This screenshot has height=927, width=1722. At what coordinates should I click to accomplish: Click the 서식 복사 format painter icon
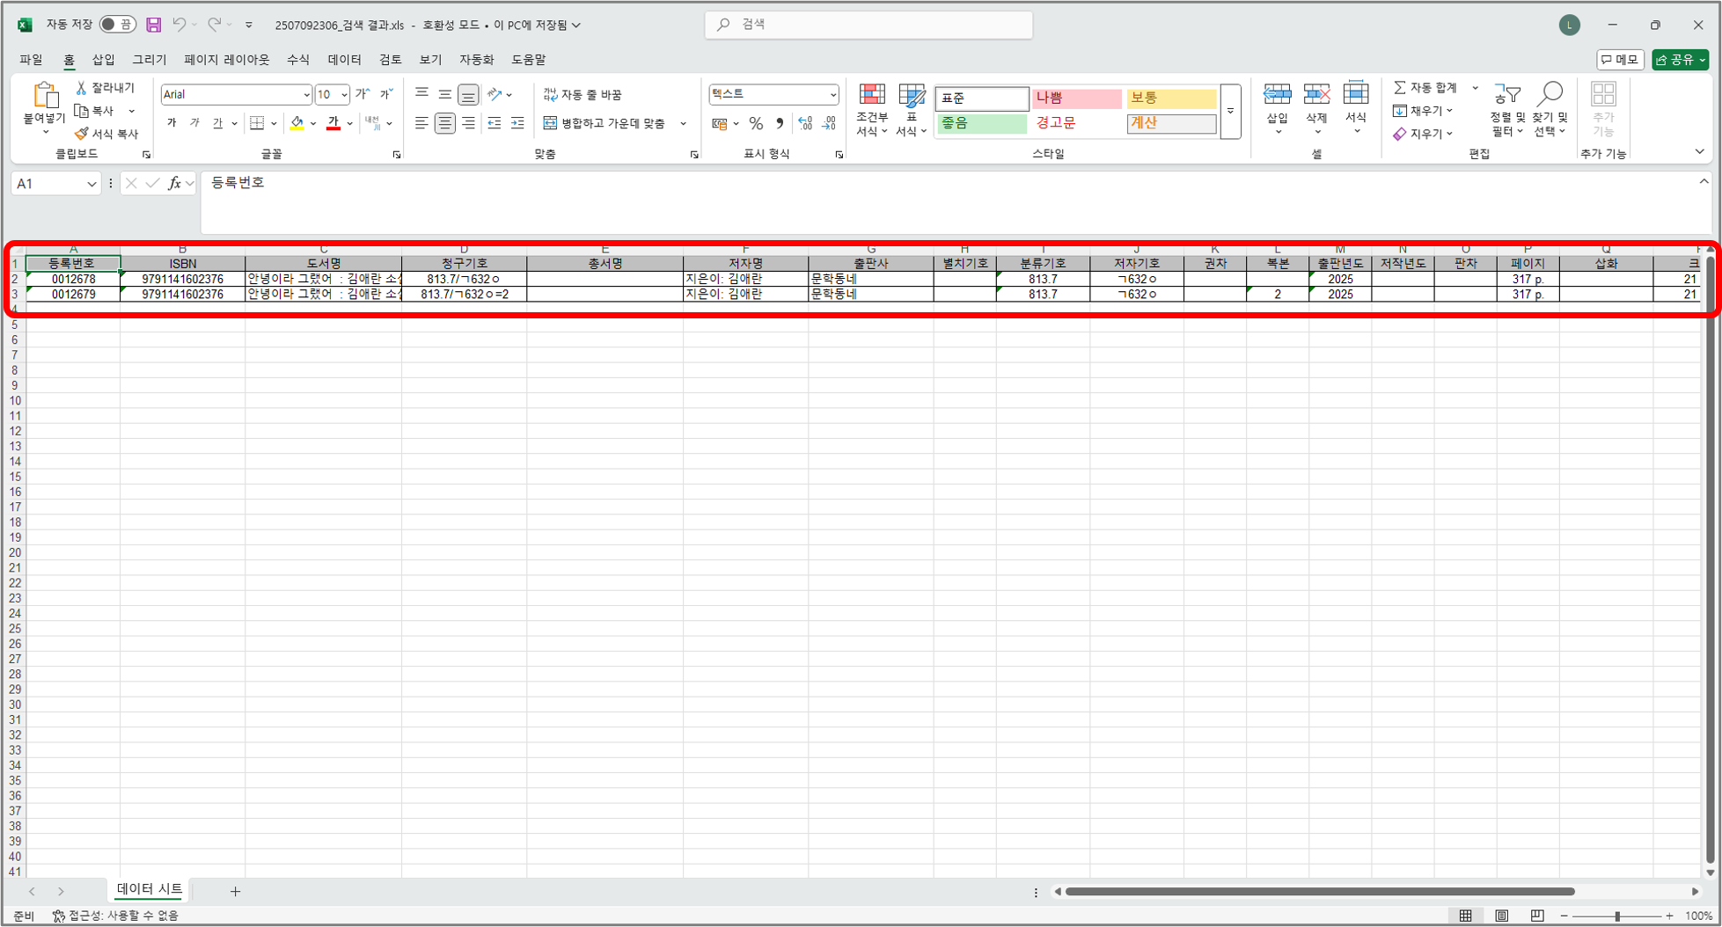pos(82,134)
